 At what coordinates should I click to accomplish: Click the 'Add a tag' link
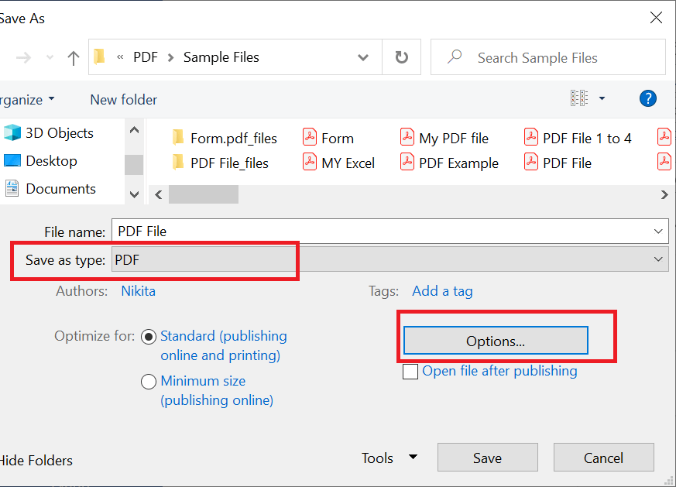pyautogui.click(x=442, y=290)
